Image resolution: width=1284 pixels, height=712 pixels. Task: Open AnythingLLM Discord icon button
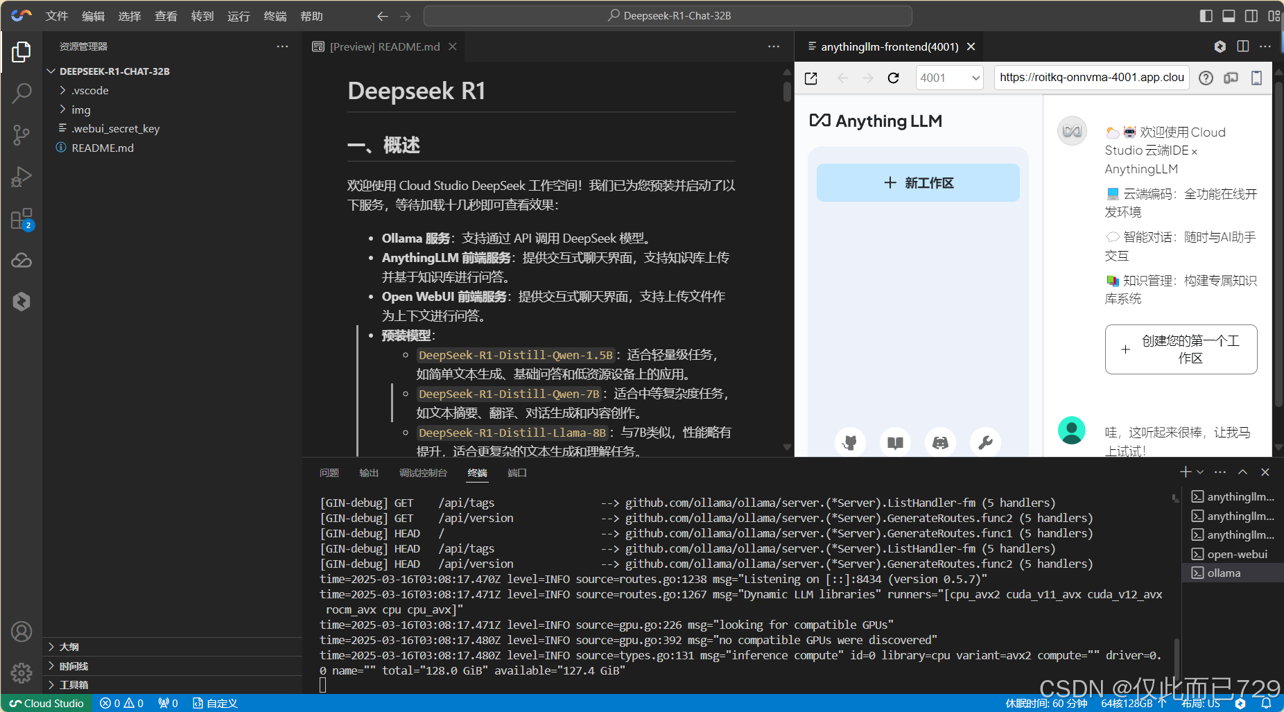click(940, 442)
